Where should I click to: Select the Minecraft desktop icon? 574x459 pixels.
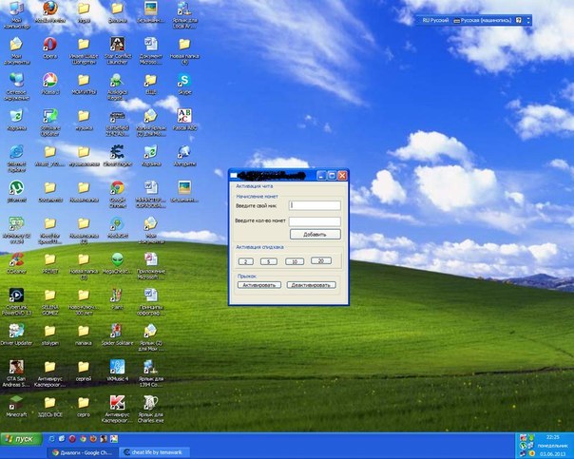[16, 407]
